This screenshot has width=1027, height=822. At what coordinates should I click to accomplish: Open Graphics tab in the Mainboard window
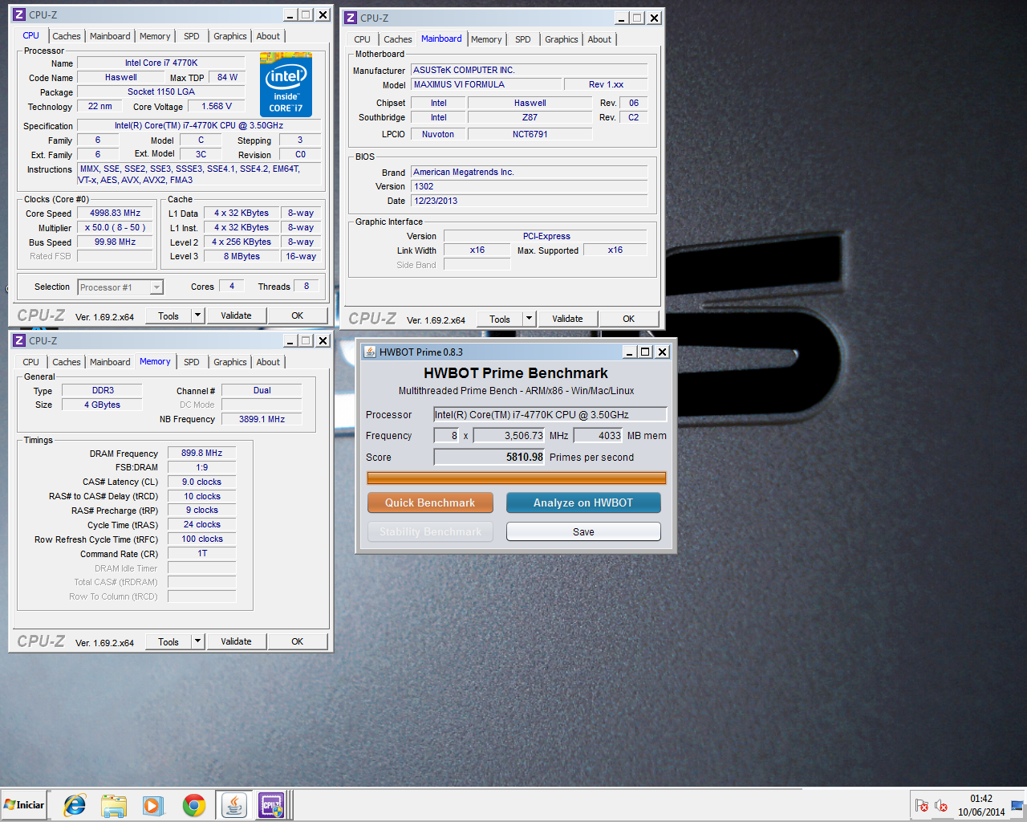click(x=561, y=39)
